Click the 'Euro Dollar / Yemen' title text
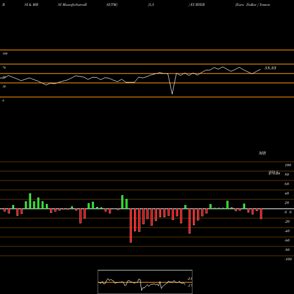The width and height of the screenshot is (294, 294). click(x=253, y=5)
